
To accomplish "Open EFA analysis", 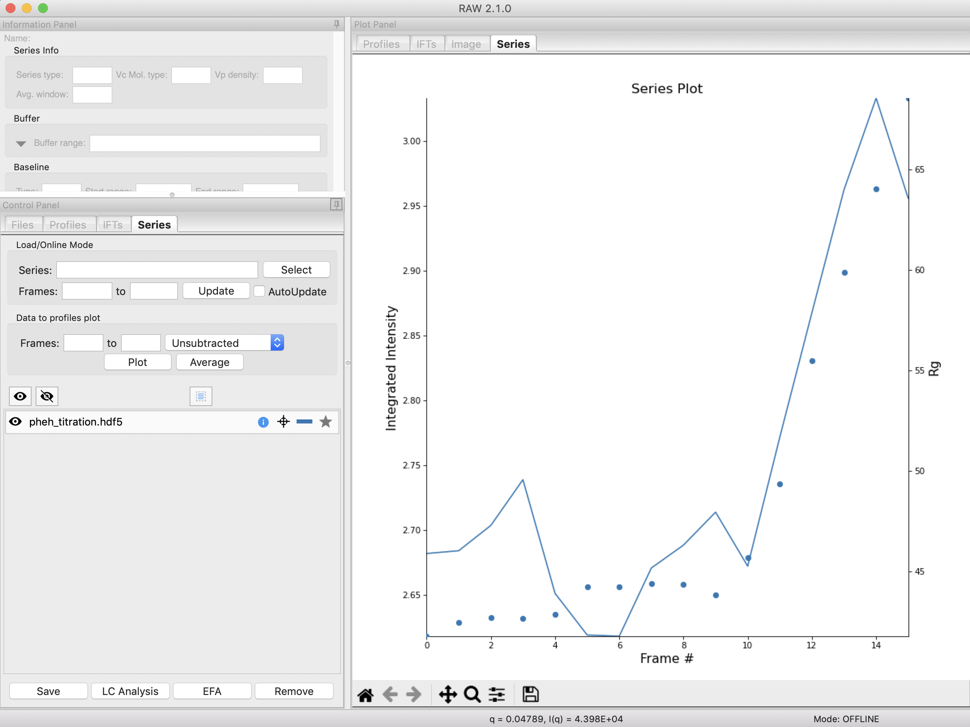I will point(212,691).
